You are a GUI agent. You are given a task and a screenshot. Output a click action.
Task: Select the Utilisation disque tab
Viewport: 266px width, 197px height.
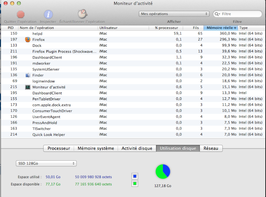pos(178,148)
